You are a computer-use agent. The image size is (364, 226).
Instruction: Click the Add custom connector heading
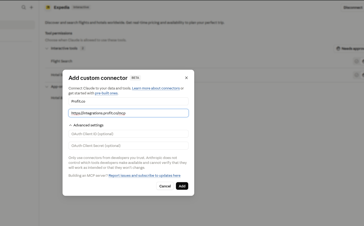(98, 78)
